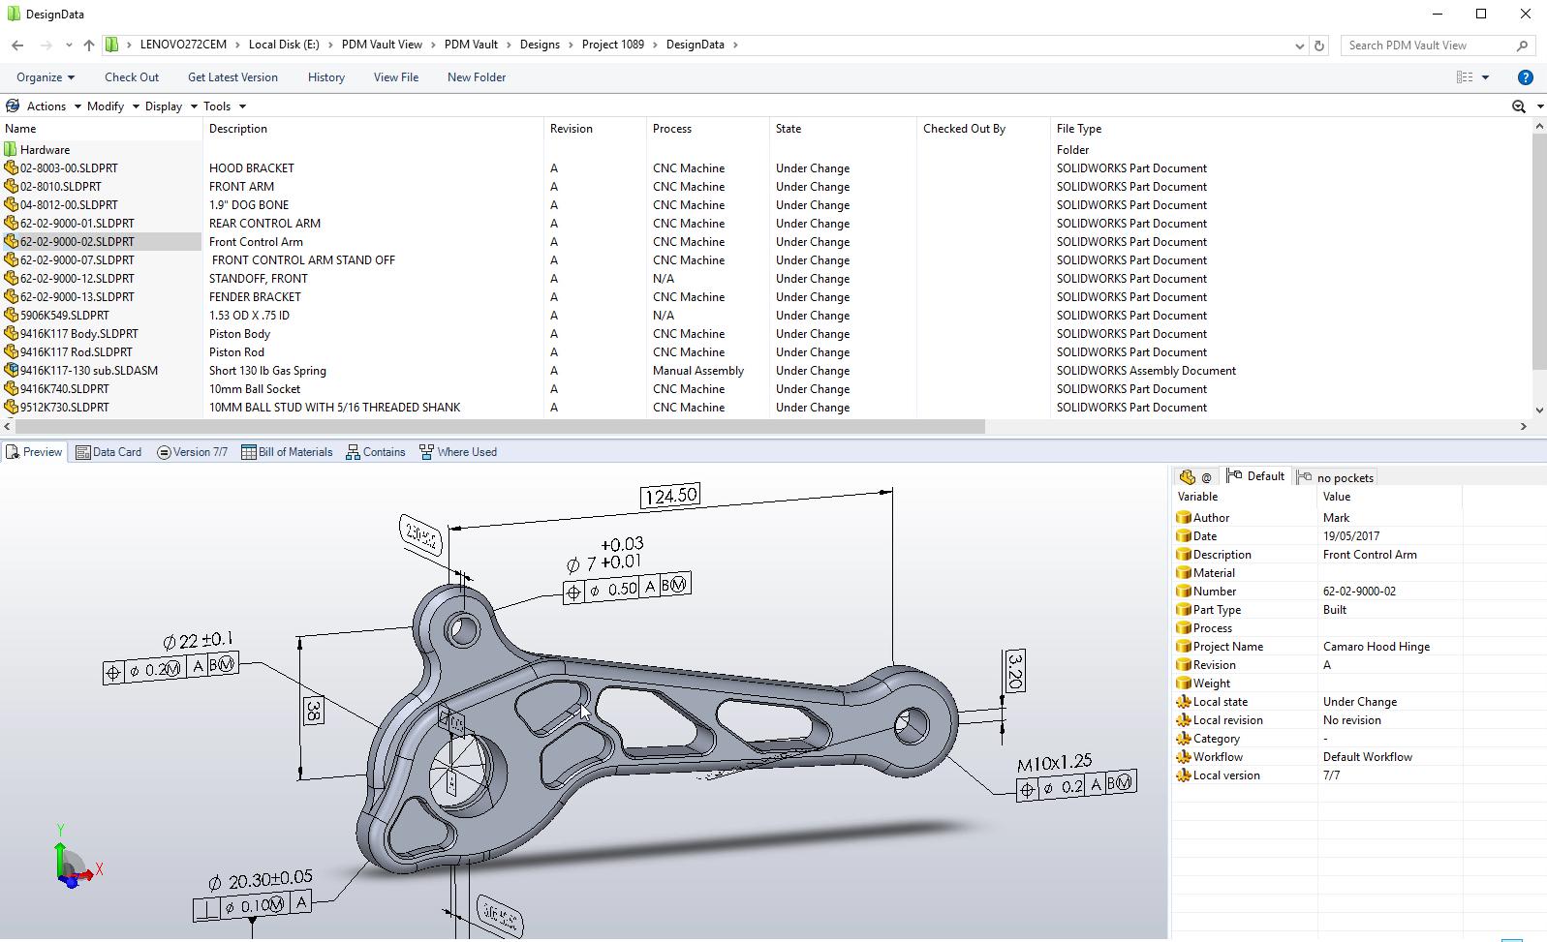Image resolution: width=1547 pixels, height=942 pixels.
Task: Open the Tools menu
Action: (217, 106)
